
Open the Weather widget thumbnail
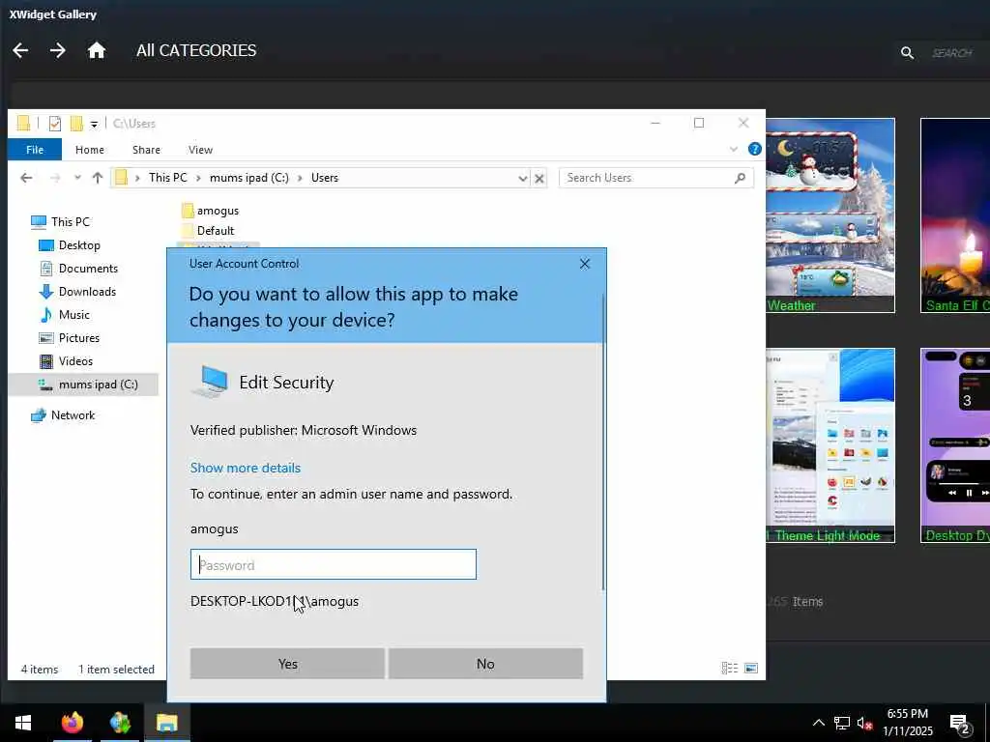pos(830,215)
